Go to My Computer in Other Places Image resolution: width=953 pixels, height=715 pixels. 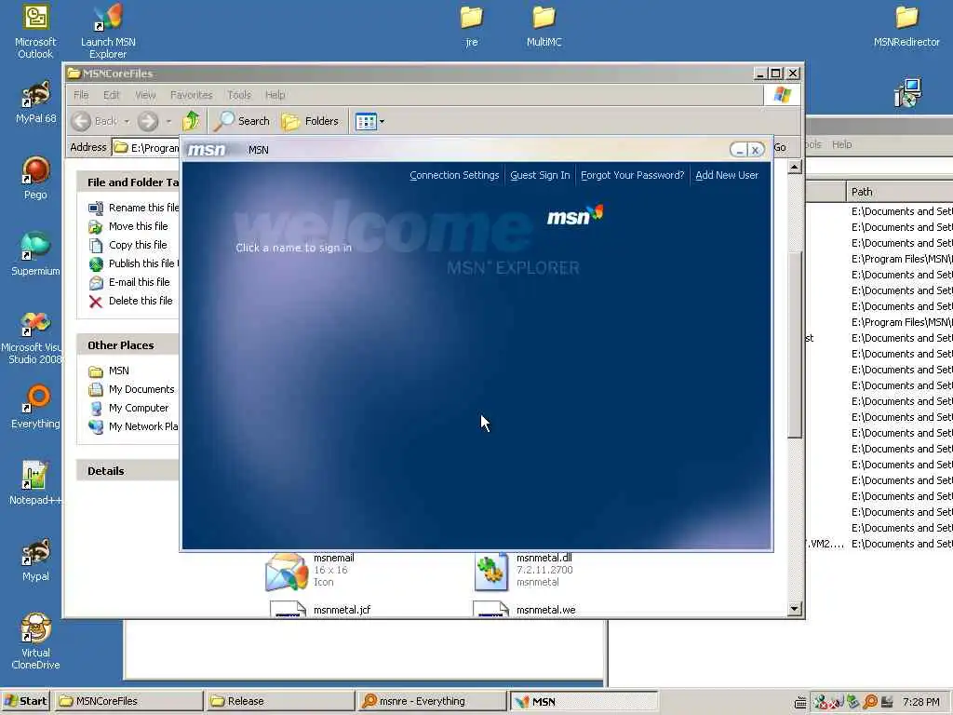(x=128, y=408)
